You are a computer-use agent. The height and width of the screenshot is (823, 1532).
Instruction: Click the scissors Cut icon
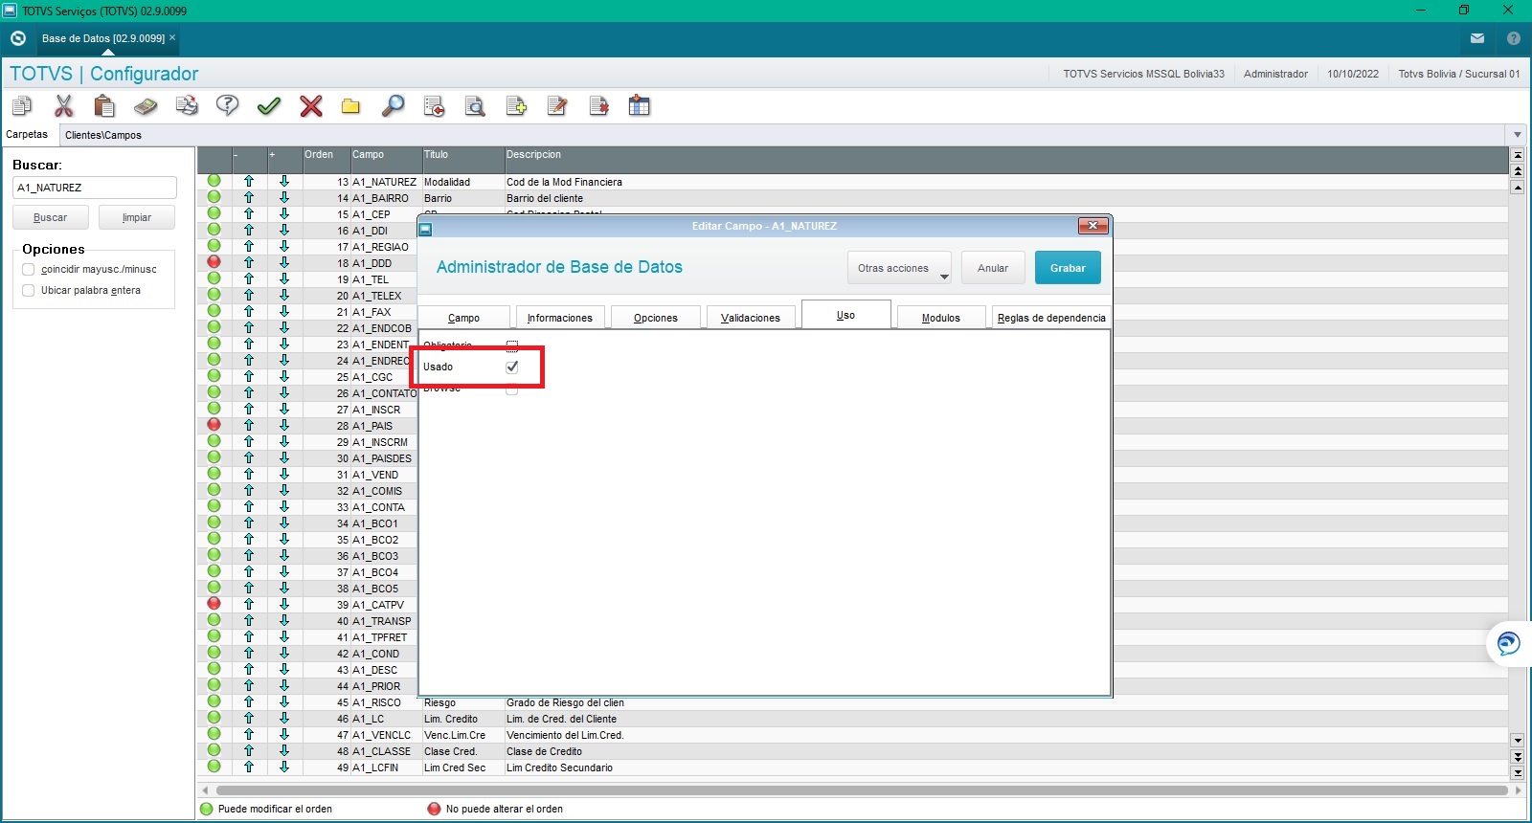[63, 105]
